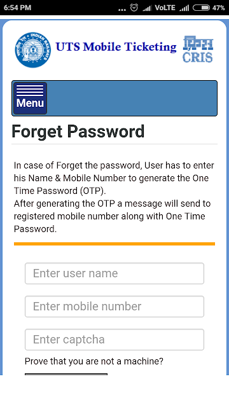
Task: Focus the Enter user name field
Action: pyautogui.click(x=114, y=273)
